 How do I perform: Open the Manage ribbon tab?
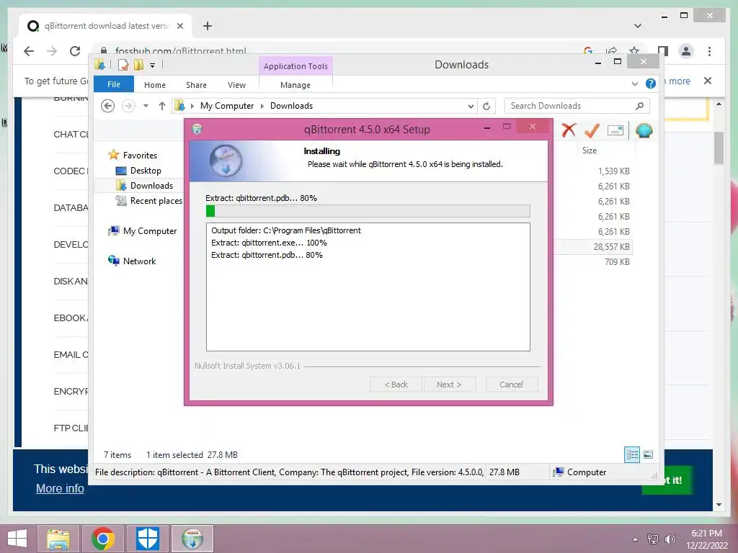pyautogui.click(x=295, y=85)
